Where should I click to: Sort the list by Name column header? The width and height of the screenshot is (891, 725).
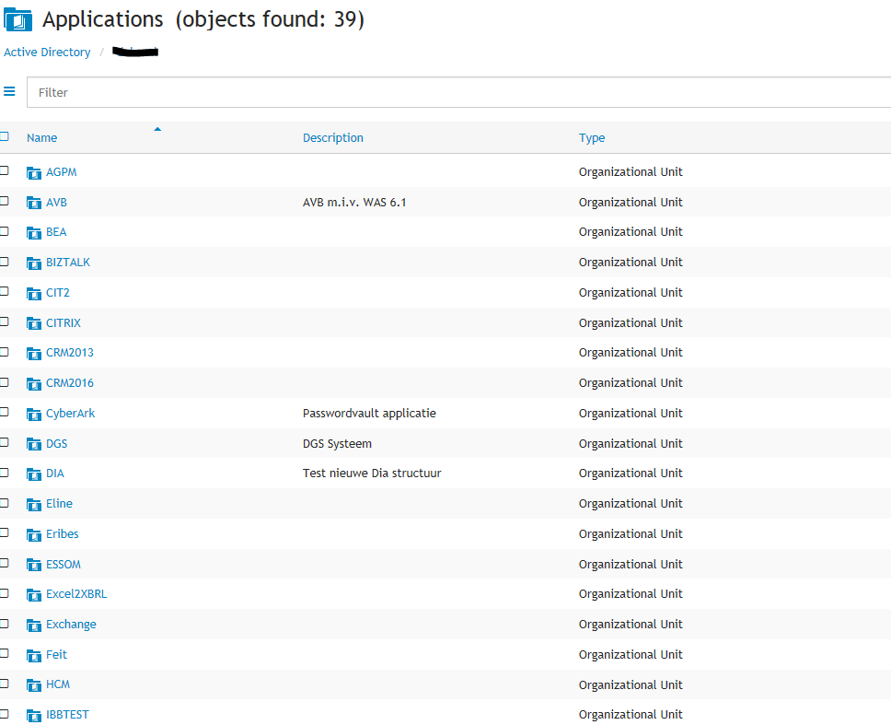(42, 137)
